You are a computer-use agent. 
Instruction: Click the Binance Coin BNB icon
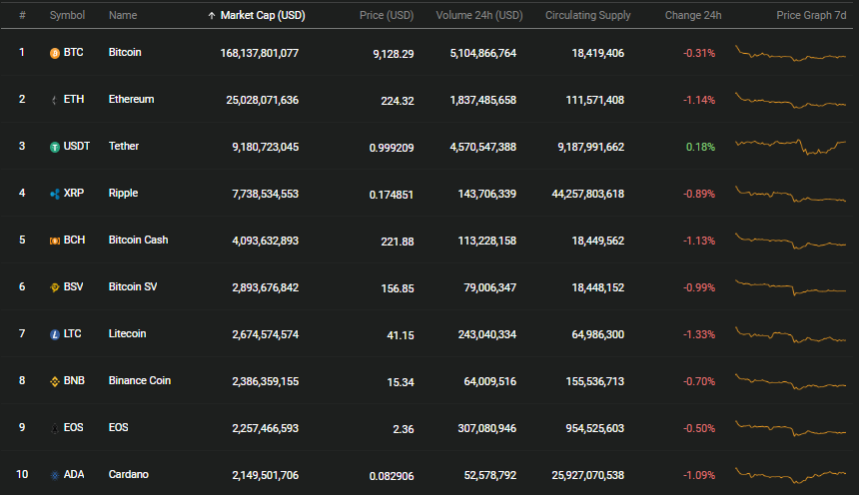pos(55,381)
